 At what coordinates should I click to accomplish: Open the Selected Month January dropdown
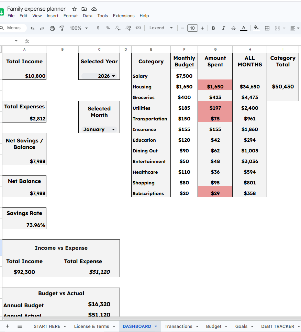pos(99,129)
